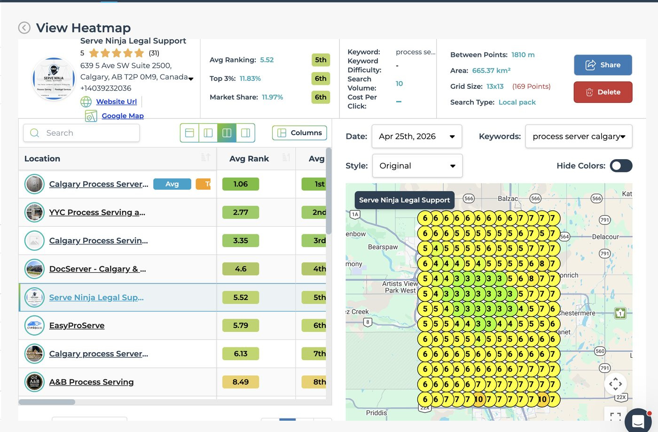
Task: Open the chat support bubble icon
Action: coord(638,421)
